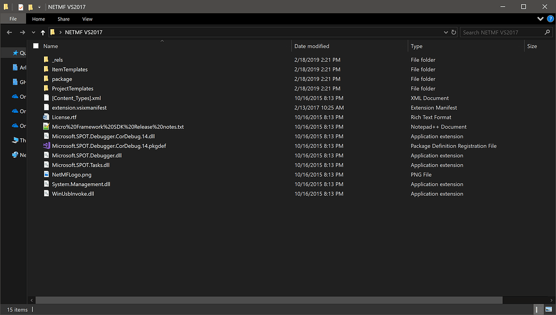Sort by the Date modified column header
Screen dimensions: 556x315
pyautogui.click(x=312, y=46)
